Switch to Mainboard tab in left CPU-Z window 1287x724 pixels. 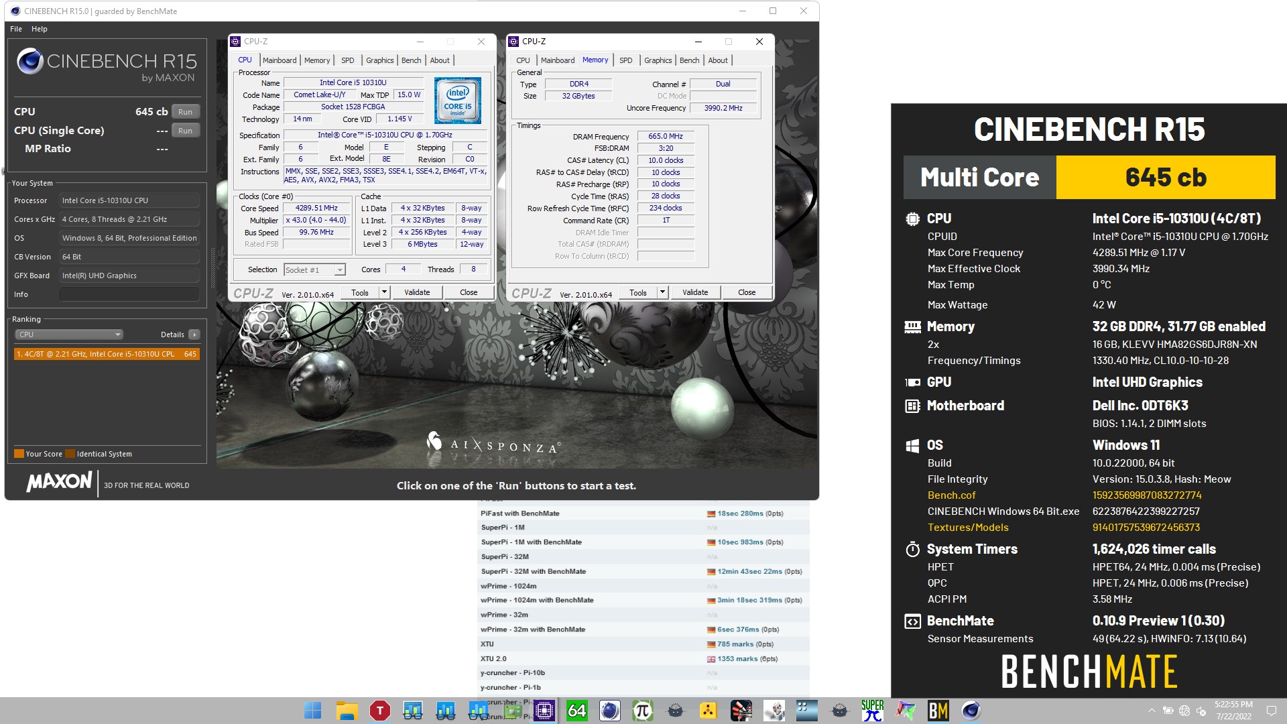tap(280, 60)
